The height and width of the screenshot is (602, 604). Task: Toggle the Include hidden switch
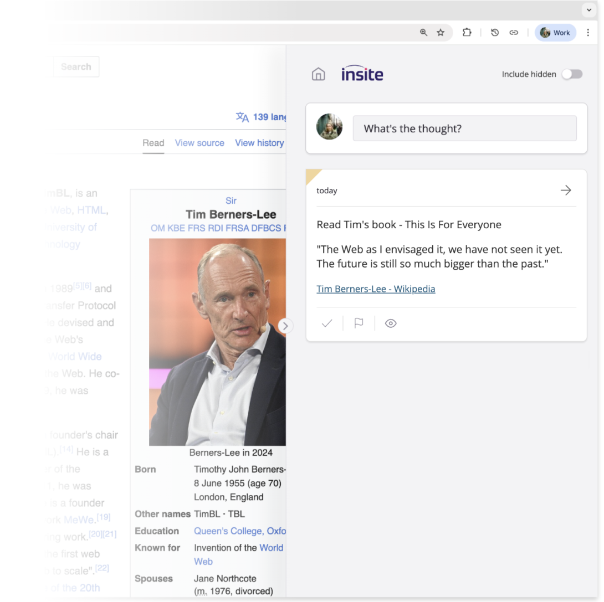(x=572, y=74)
